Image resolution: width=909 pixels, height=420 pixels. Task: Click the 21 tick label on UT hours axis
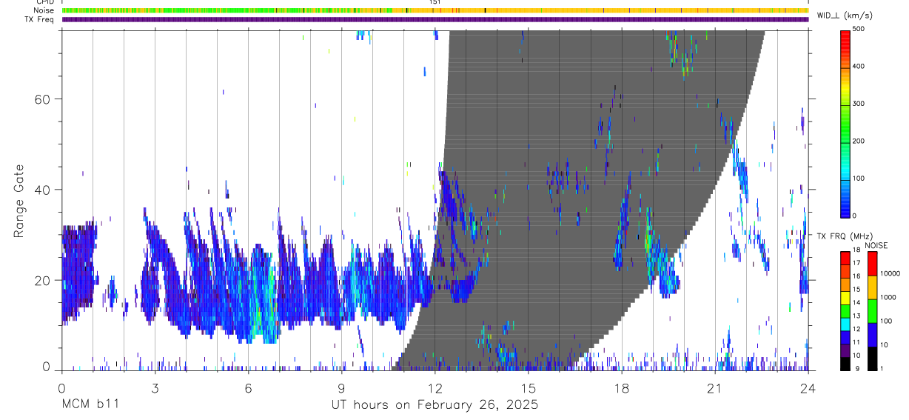(x=715, y=388)
